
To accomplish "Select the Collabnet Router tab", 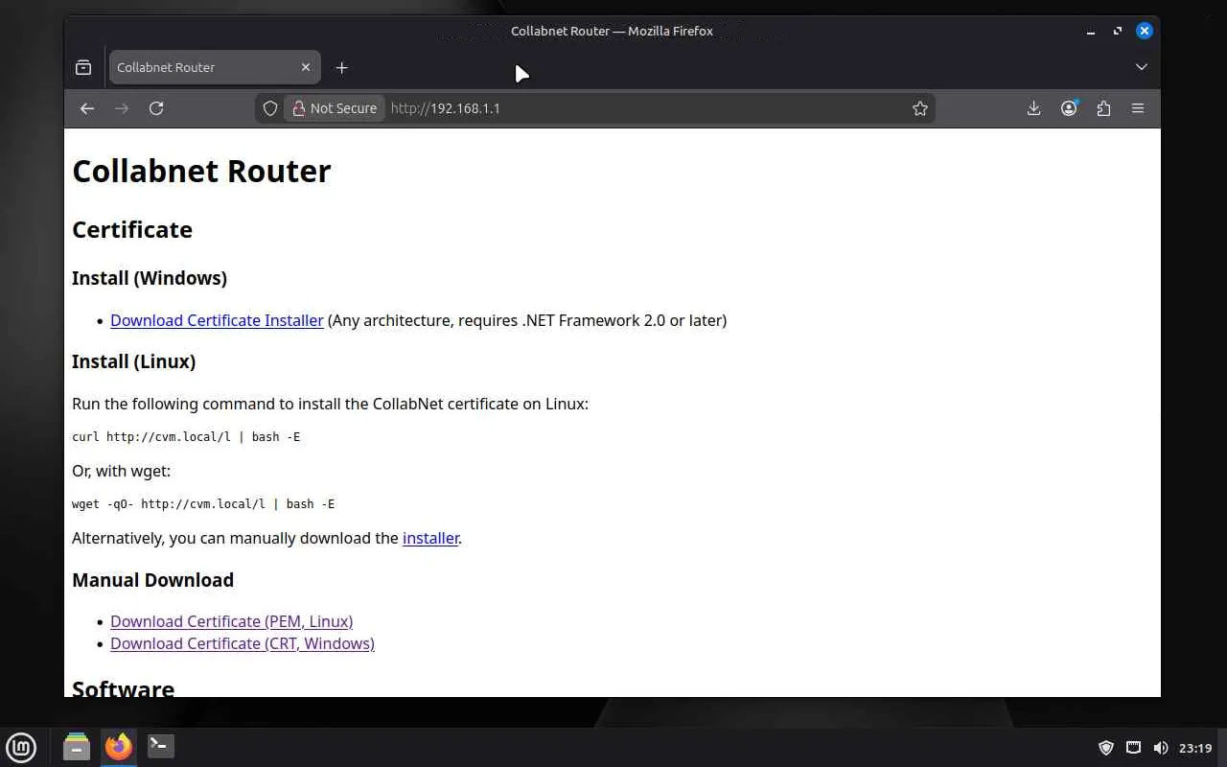I will (215, 67).
